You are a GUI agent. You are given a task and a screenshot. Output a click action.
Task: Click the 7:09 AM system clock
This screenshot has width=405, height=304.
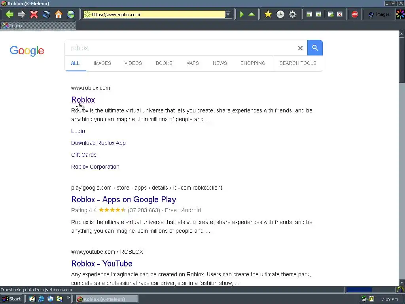[x=390, y=299]
